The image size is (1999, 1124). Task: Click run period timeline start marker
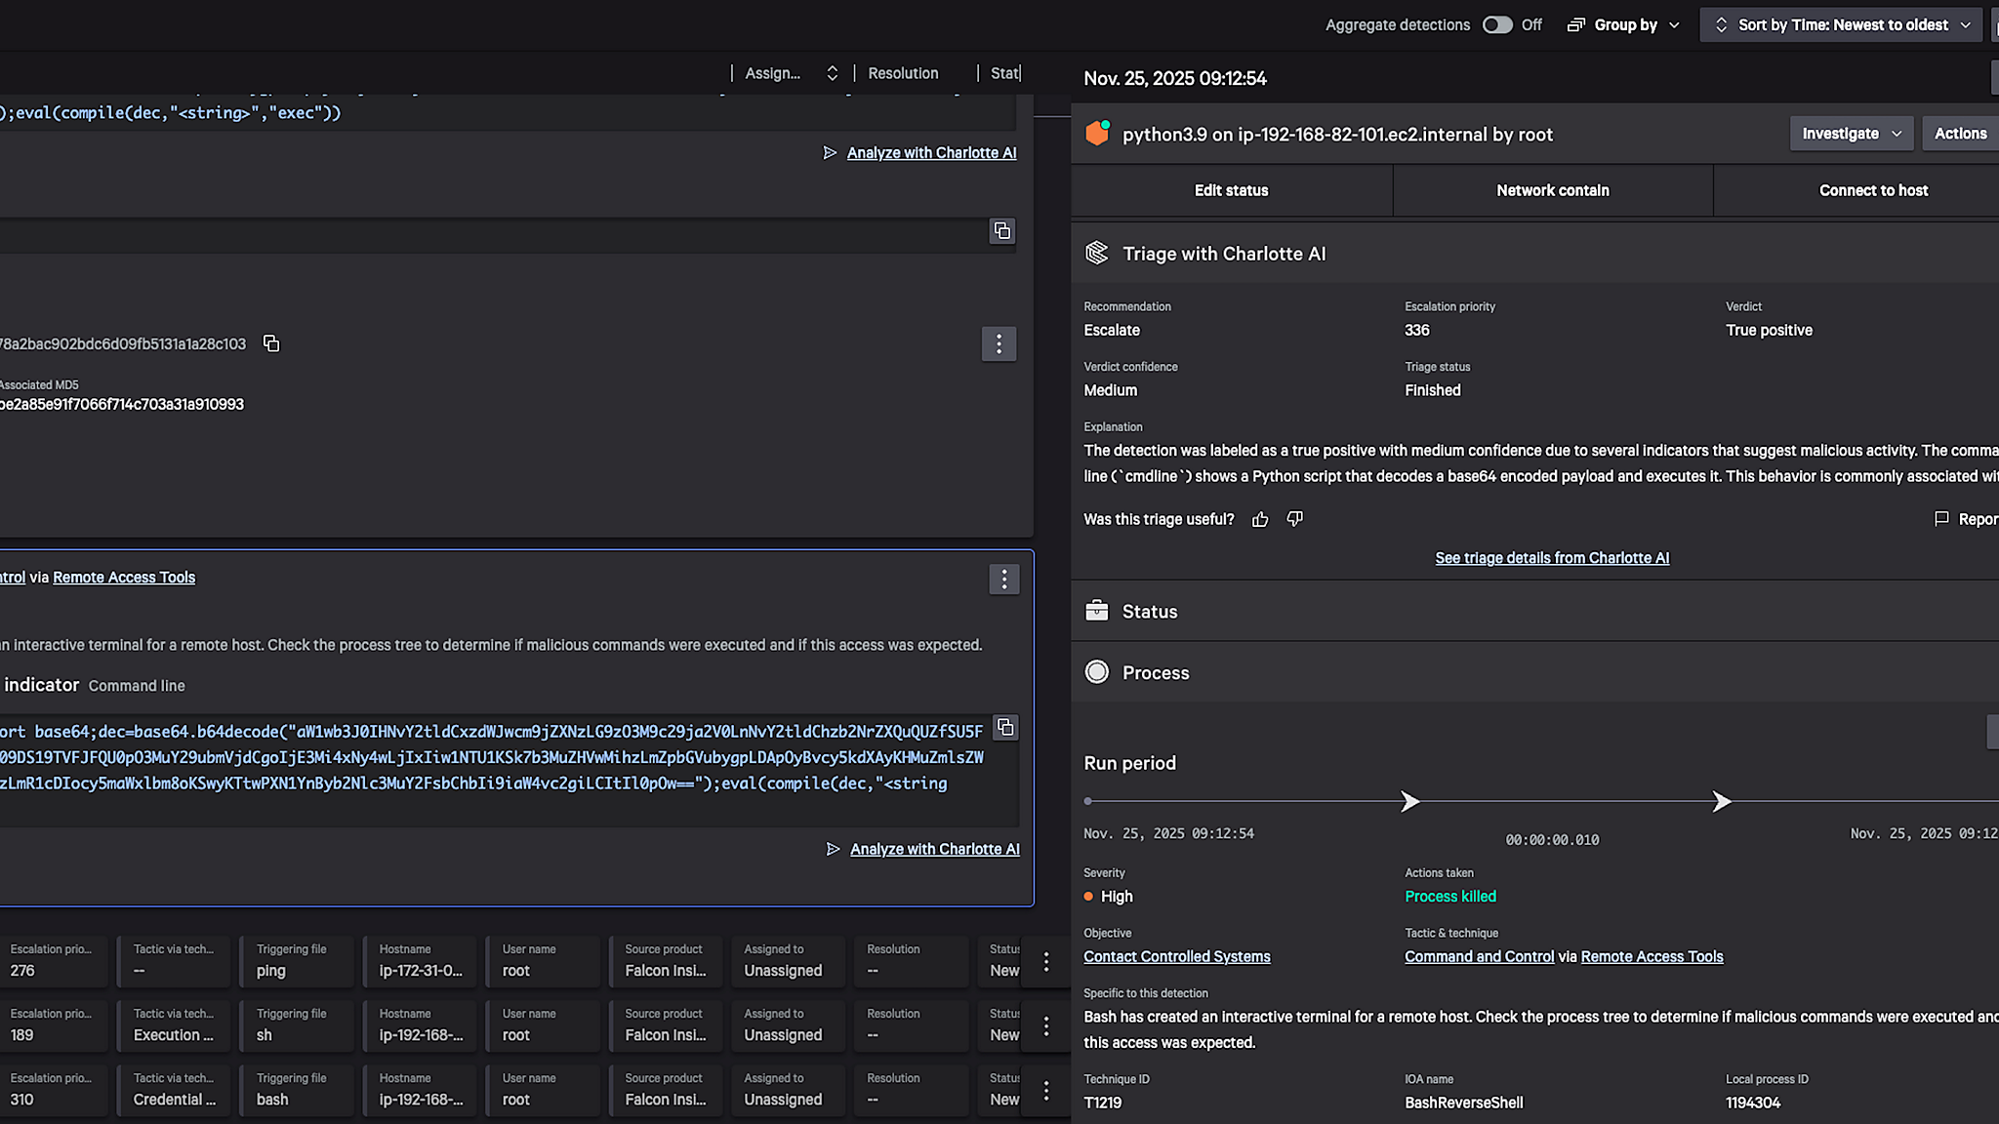[1087, 801]
